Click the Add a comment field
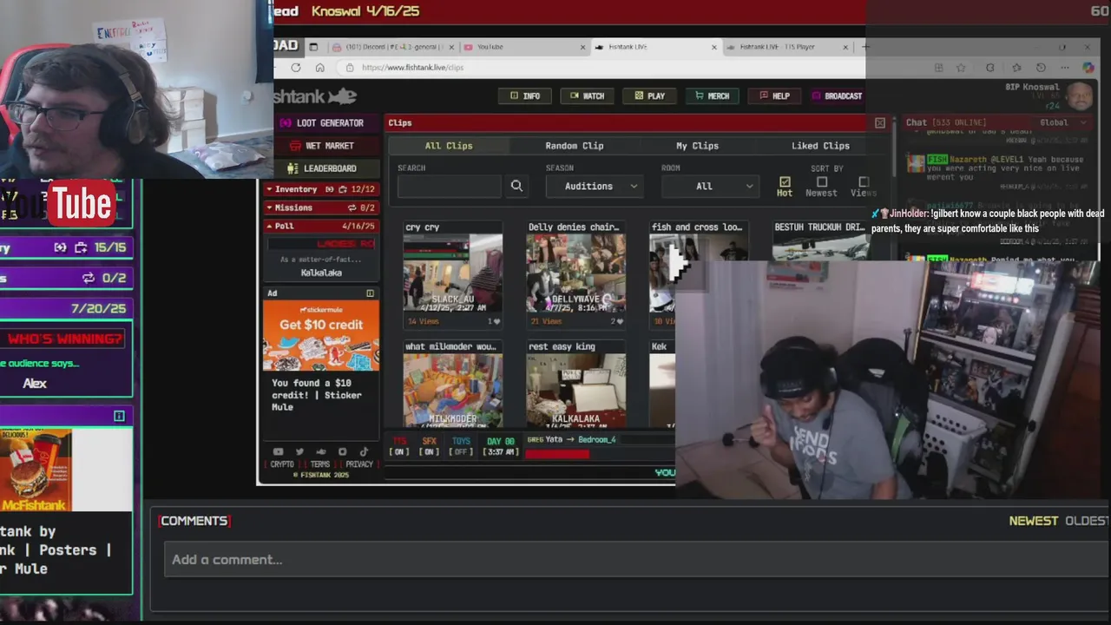1111x625 pixels. [637, 559]
